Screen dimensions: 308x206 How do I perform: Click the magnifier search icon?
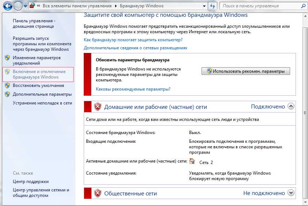click(303, 6)
